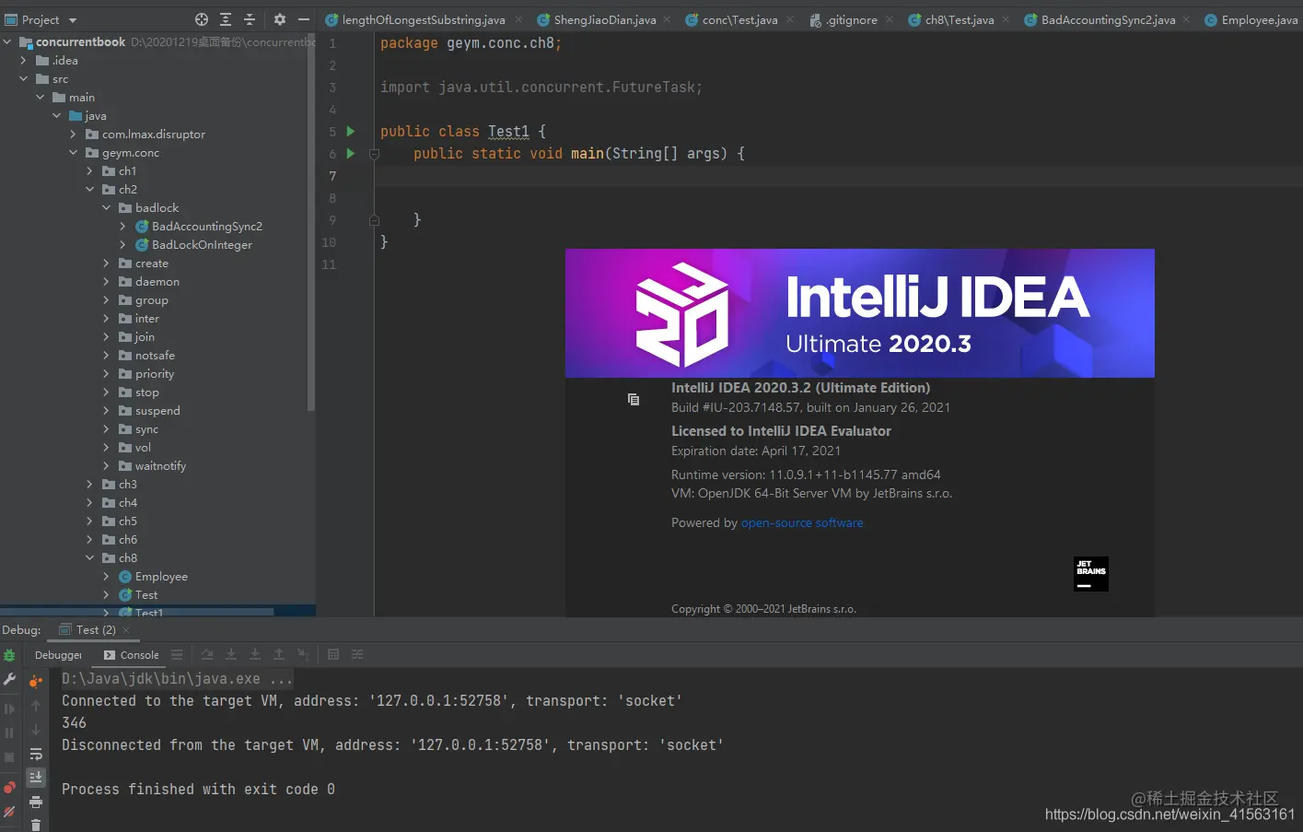This screenshot has width=1303, height=832.
Task: Clear console with trash icon
Action: [x=36, y=825]
